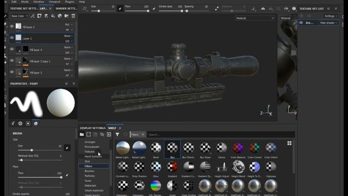Select Grunges shelf category
The width and height of the screenshot is (348, 196).
pyautogui.click(x=90, y=142)
